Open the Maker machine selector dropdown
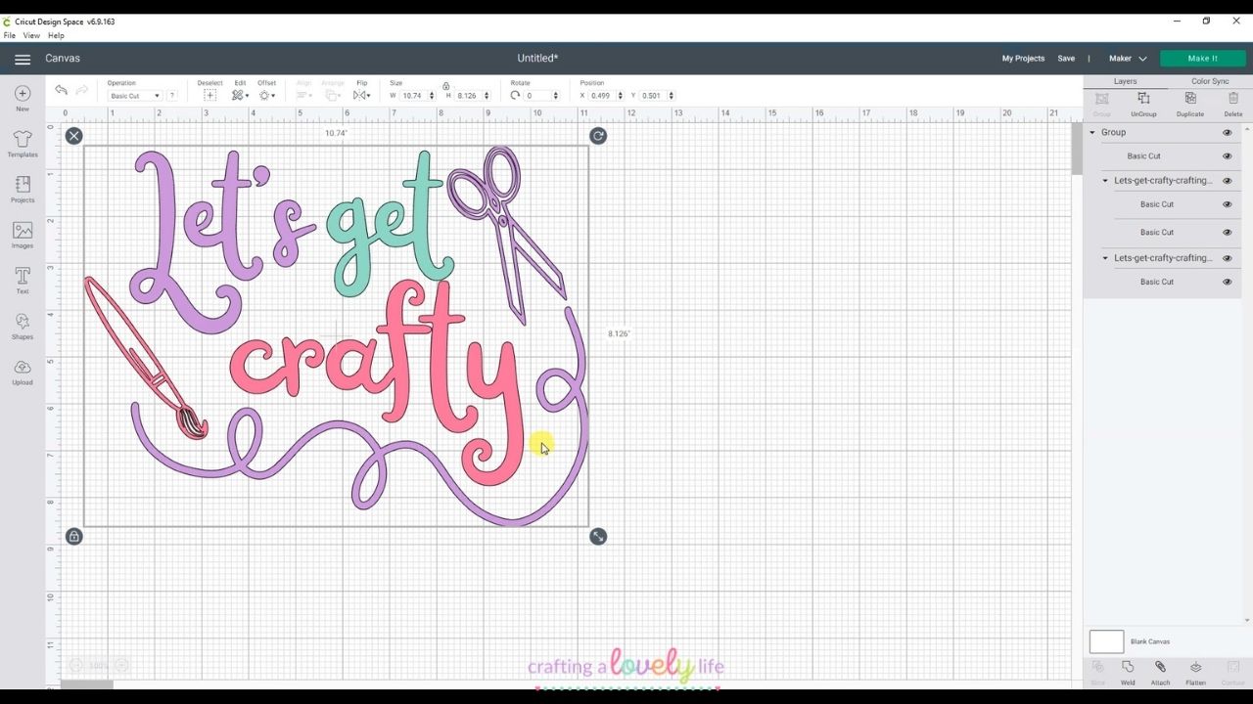Screen dimensions: 1253x704 [x=1128, y=59]
